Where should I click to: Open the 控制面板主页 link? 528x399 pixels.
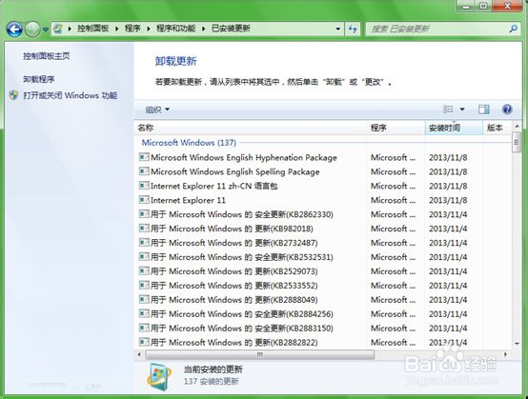(47, 56)
